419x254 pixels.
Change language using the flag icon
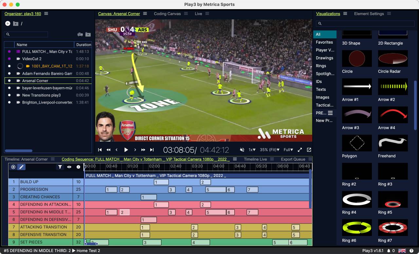tap(402, 251)
